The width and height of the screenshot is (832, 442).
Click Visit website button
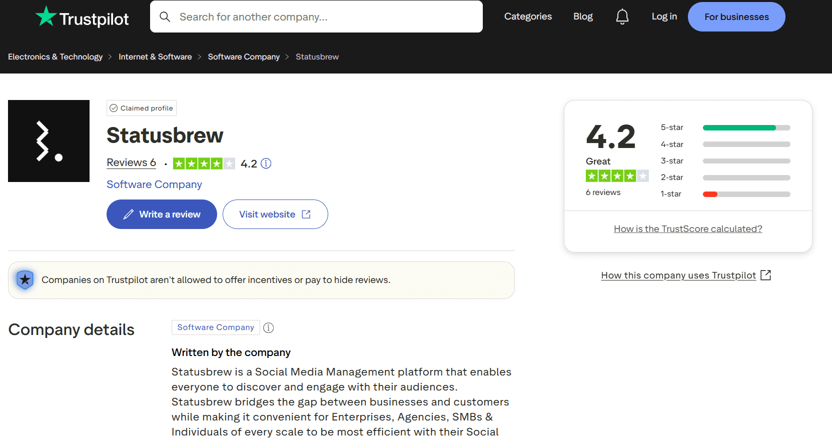coord(275,214)
